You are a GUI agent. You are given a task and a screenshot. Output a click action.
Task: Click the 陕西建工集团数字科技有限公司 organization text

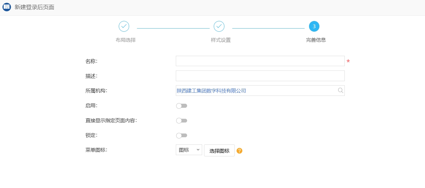211,91
